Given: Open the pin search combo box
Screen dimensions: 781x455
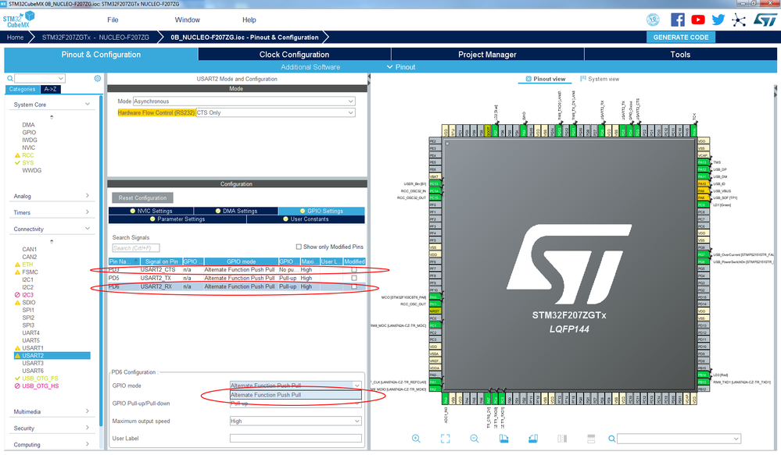Looking at the screenshot, I should coord(679,439).
